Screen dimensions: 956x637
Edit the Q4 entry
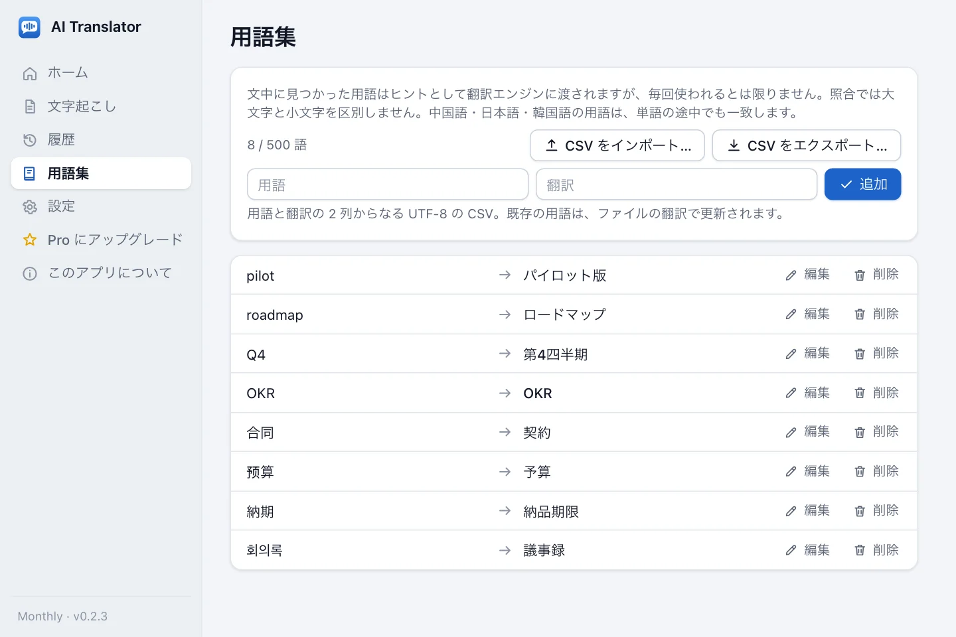(808, 354)
